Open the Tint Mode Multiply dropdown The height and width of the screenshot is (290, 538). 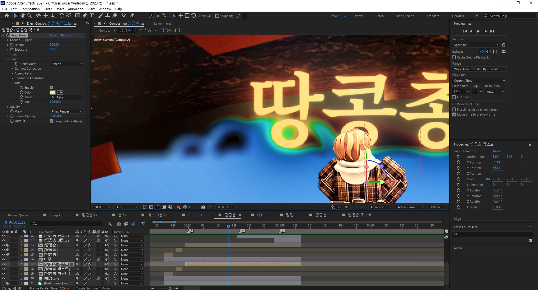tap(67, 97)
